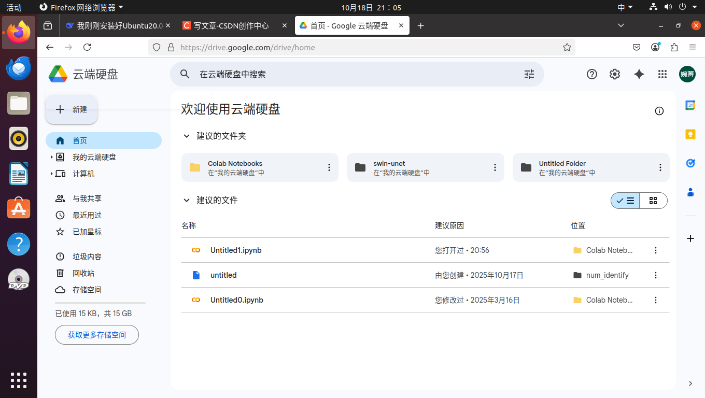Switch to the Ubuntu20.0 tab
This screenshot has width=705, height=398.
(x=119, y=25)
